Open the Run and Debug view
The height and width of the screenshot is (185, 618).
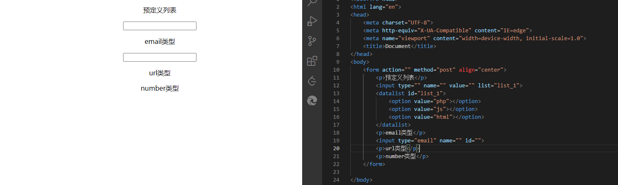click(312, 21)
